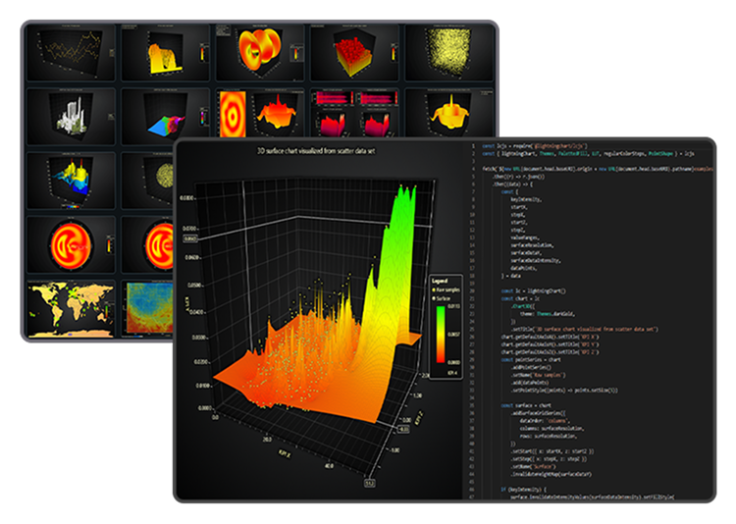Image resolution: width=736 pixels, height=524 pixels.
Task: Click code line 'theme: Themes.darkGold,'
Action: tap(548, 314)
